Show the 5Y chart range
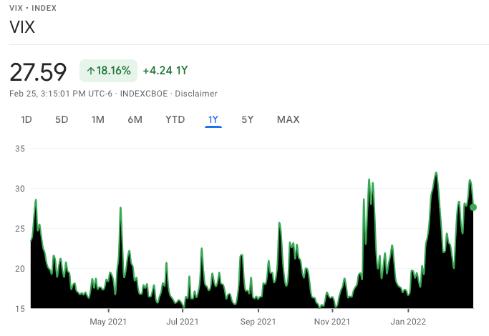Viewport: 489px width, 336px height. tap(248, 119)
